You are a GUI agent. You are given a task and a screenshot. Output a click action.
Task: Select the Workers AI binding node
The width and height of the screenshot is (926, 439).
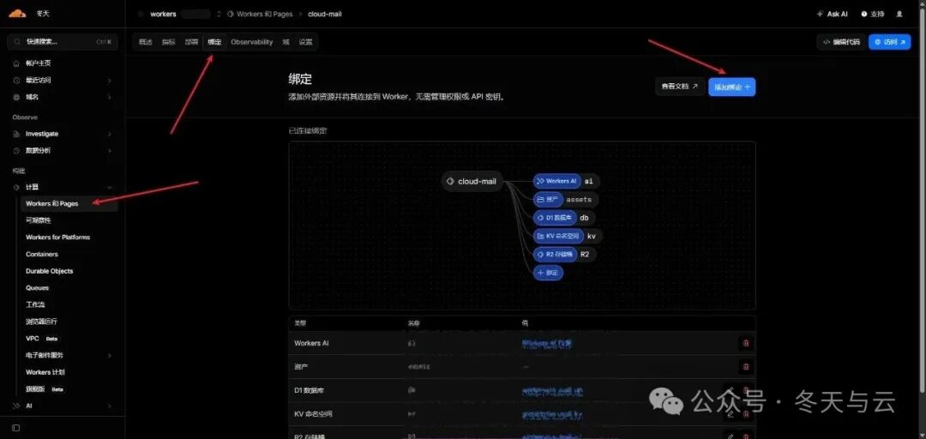557,182
